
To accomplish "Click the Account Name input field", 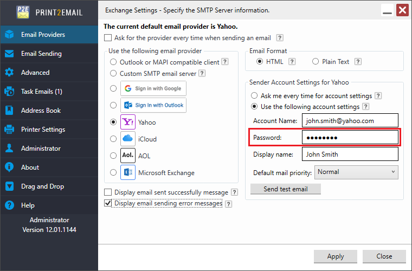I will click(x=350, y=120).
